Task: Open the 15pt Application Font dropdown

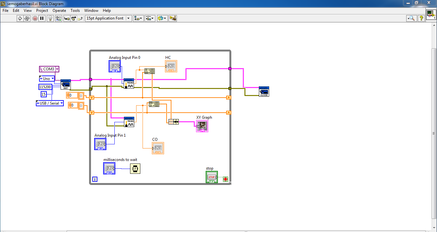Action: coord(108,18)
